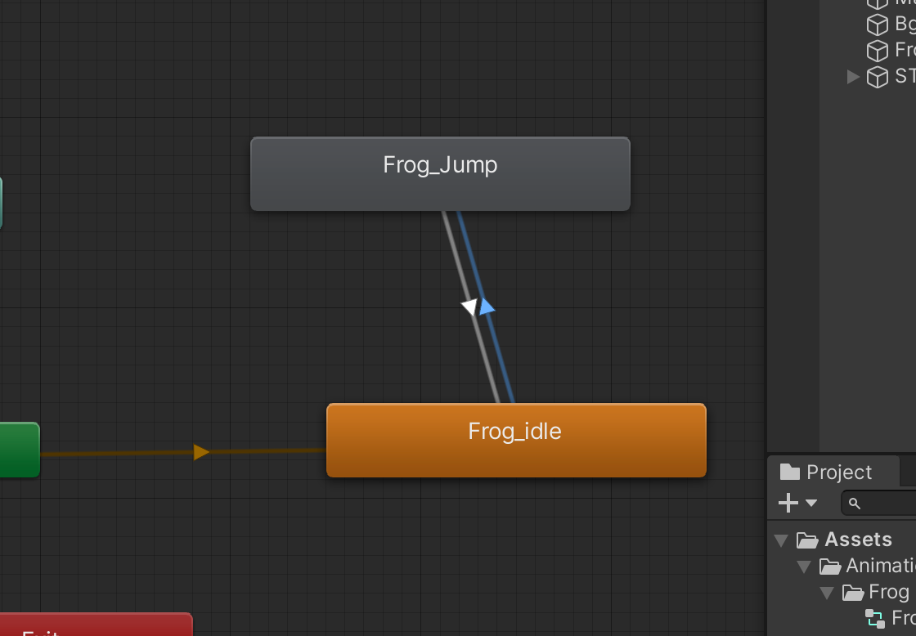Select the Frog_idle default state node
This screenshot has height=636, width=916.
[x=516, y=440]
